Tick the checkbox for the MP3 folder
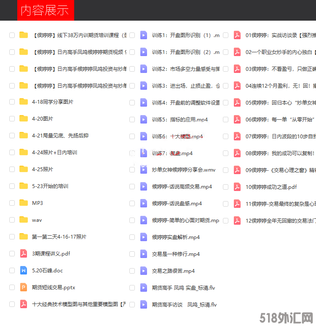The image size is (316, 328). (x=12, y=203)
